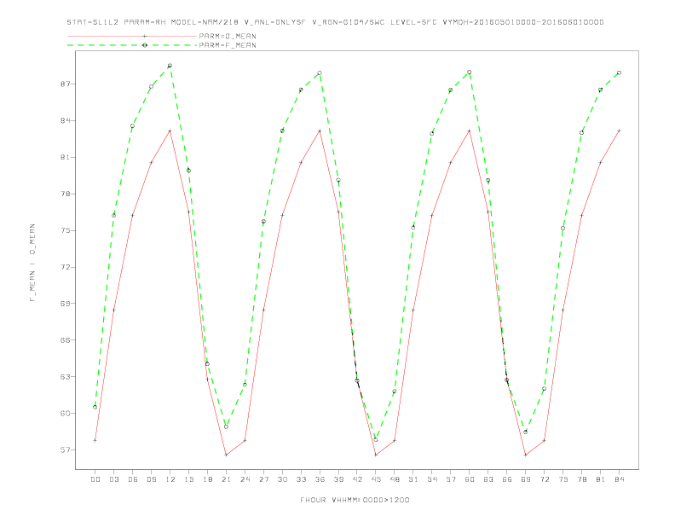Click the y-axis title F_MEAN | O_MEAN
Image resolution: width=675 pixels, height=522 pixels.
tap(32, 263)
